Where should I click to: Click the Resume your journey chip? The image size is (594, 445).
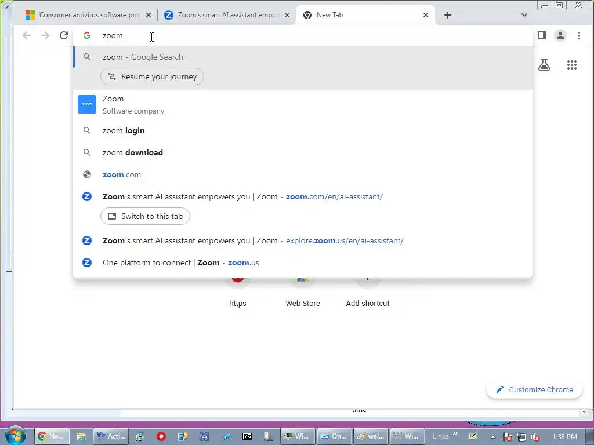pyautogui.click(x=152, y=77)
